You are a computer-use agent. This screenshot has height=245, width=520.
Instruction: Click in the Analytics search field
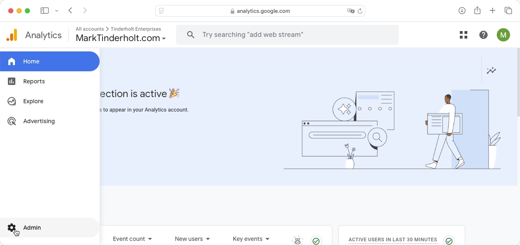point(291,35)
